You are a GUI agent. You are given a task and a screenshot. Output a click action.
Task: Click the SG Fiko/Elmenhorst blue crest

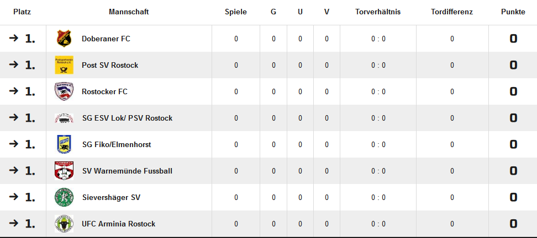click(64, 144)
